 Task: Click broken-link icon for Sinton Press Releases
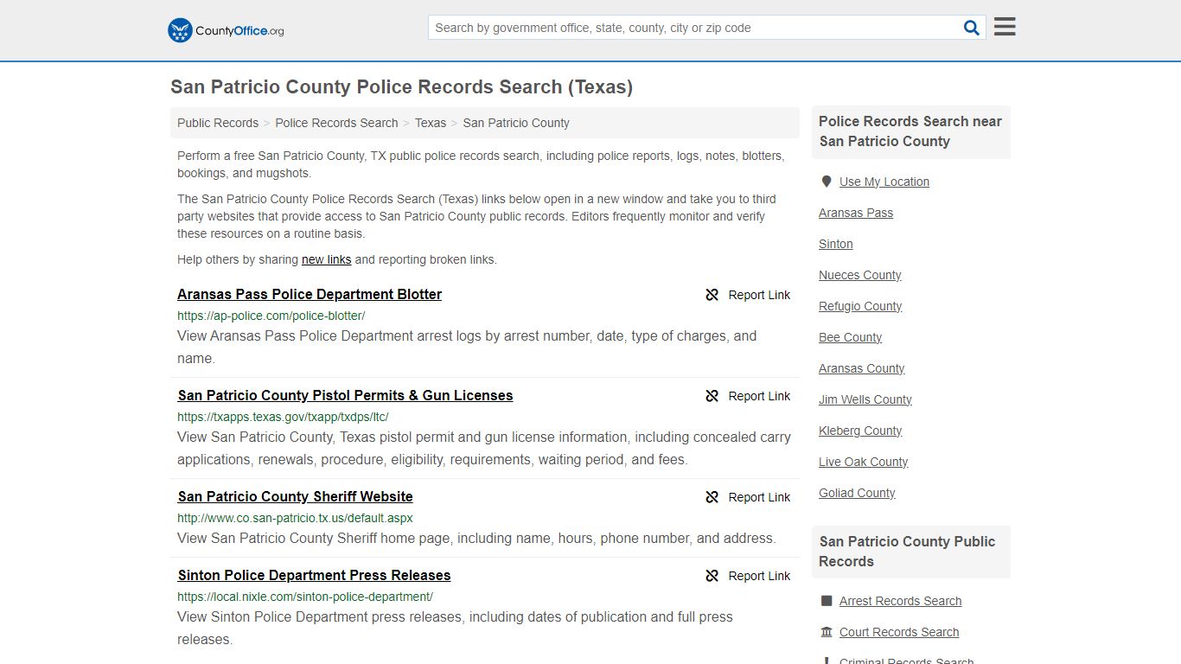[712, 576]
